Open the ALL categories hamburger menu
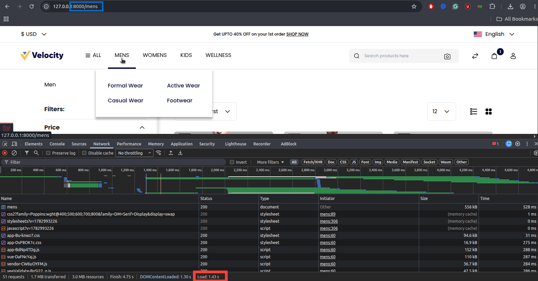This screenshot has height=281, width=538. (x=93, y=55)
